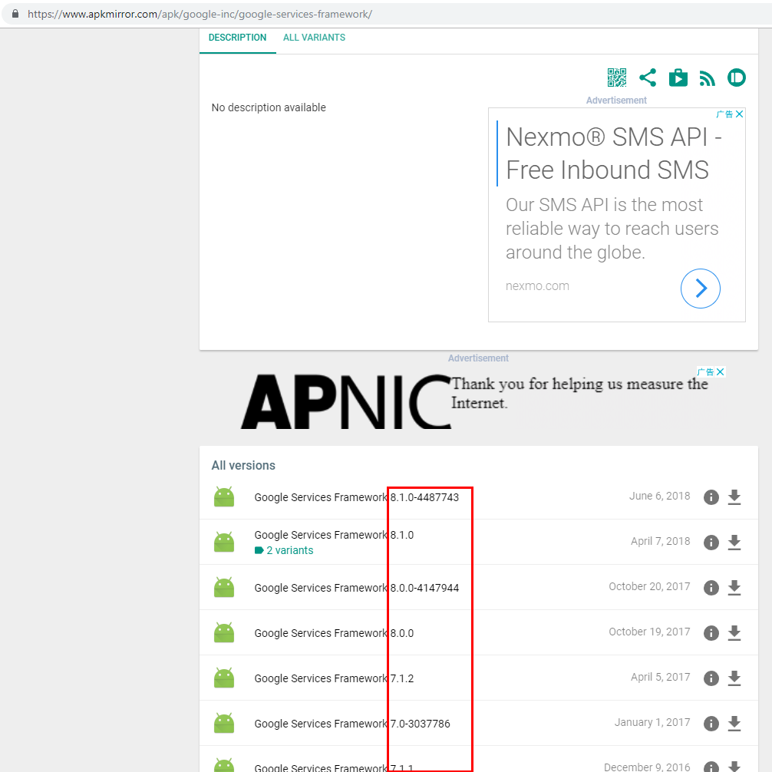Screen dimensions: 772x772
Task: Share the Google Services Framework page
Action: point(648,77)
